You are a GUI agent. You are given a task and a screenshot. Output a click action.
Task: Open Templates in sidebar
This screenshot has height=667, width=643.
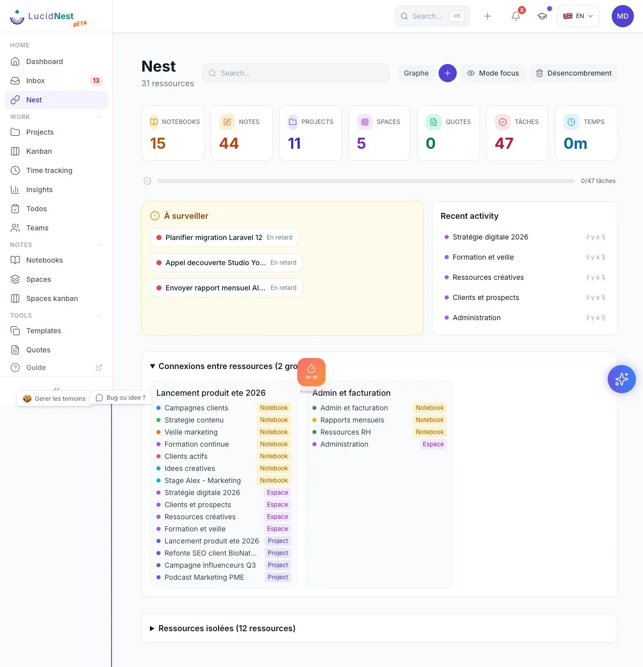(x=56, y=331)
